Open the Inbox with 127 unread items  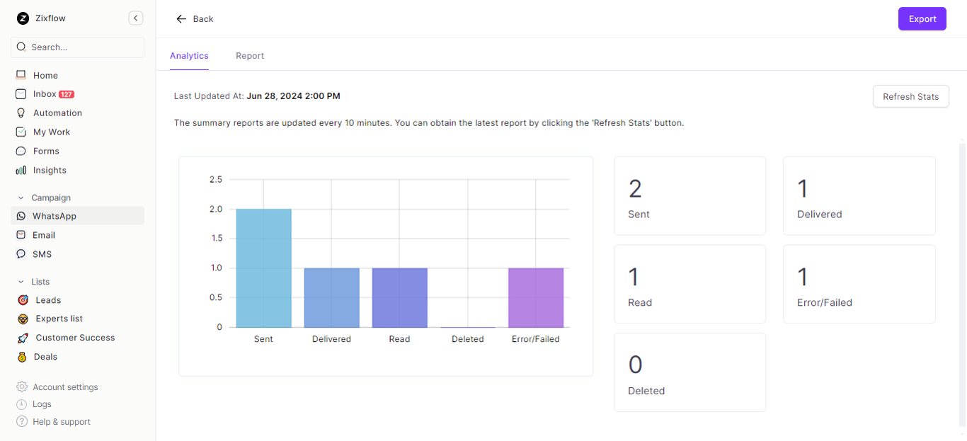coord(44,93)
